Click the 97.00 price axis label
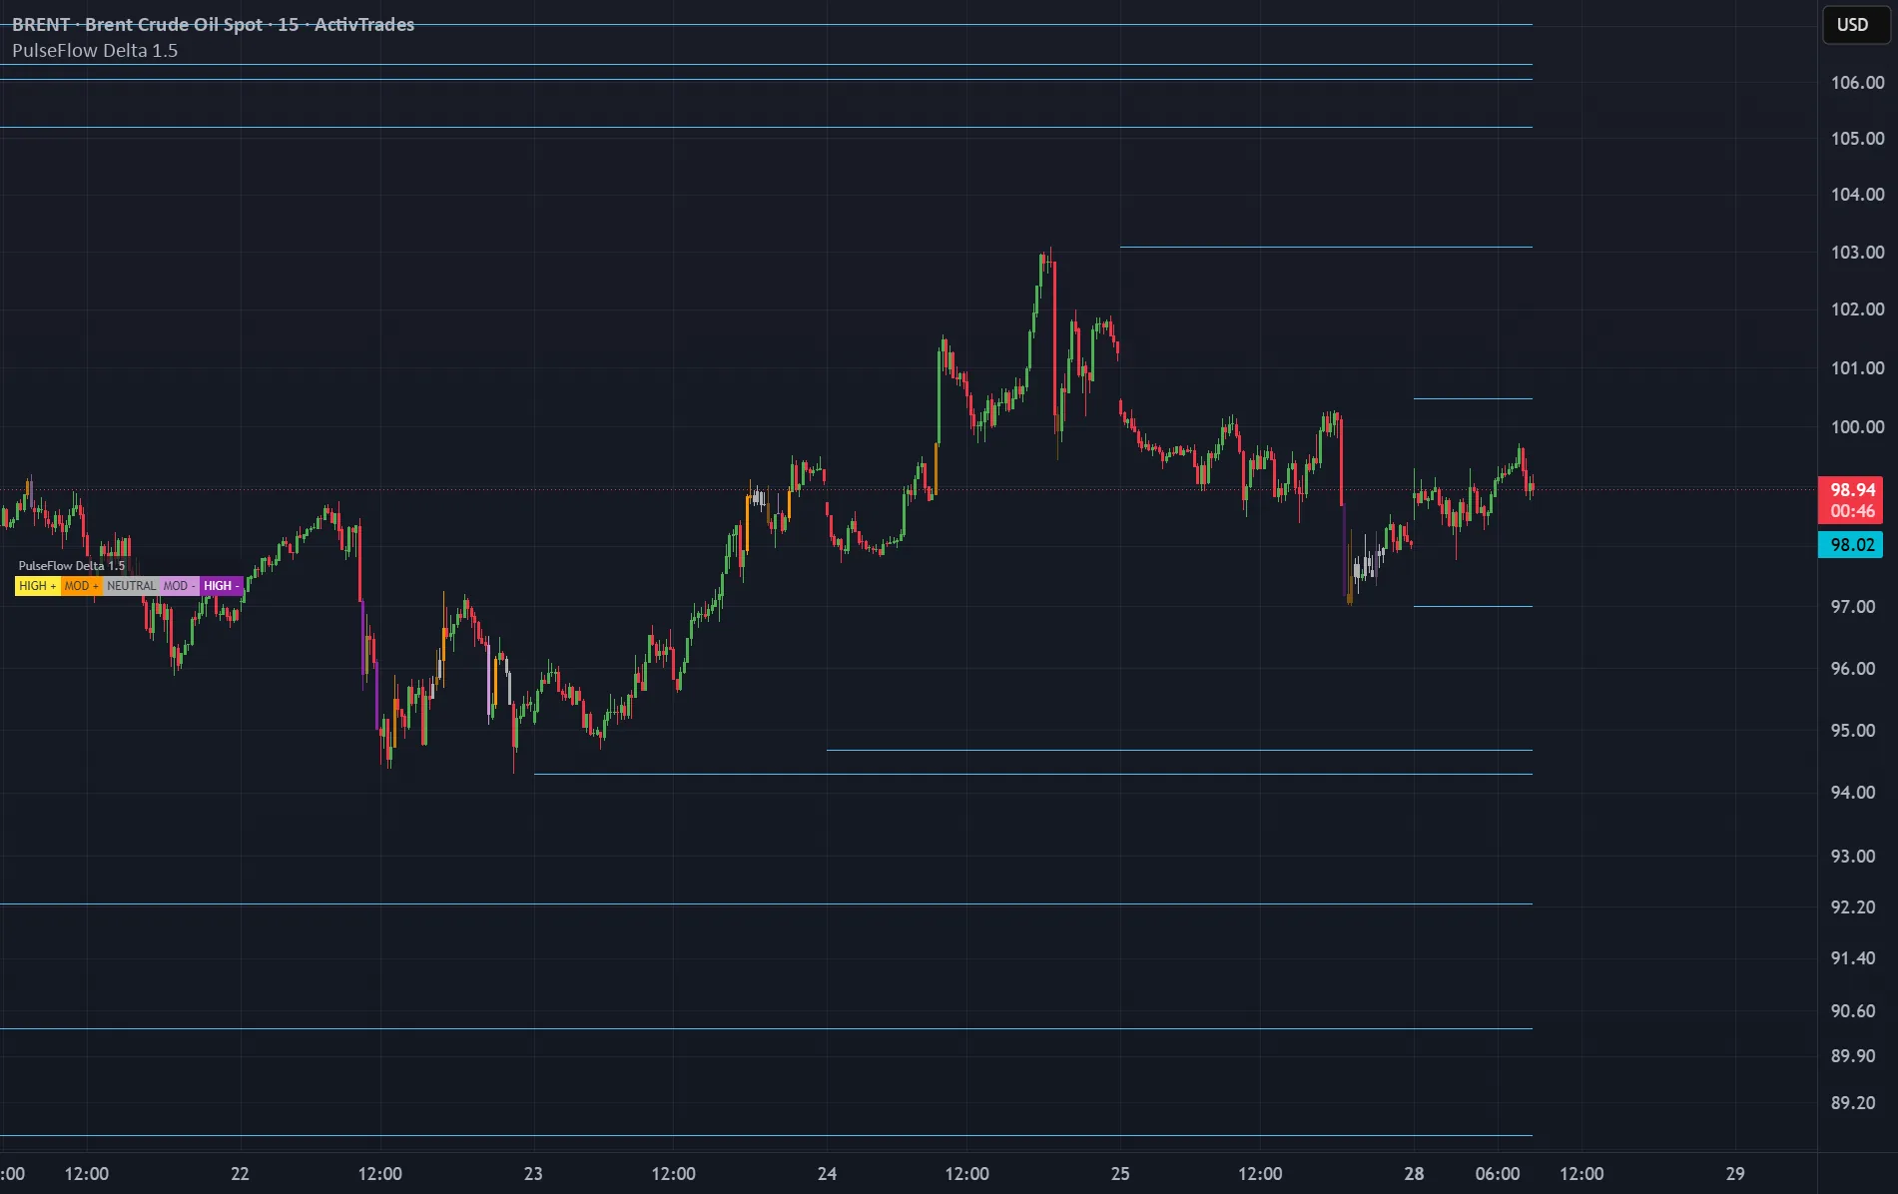Screen dimensions: 1898x1194 pos(1853,607)
